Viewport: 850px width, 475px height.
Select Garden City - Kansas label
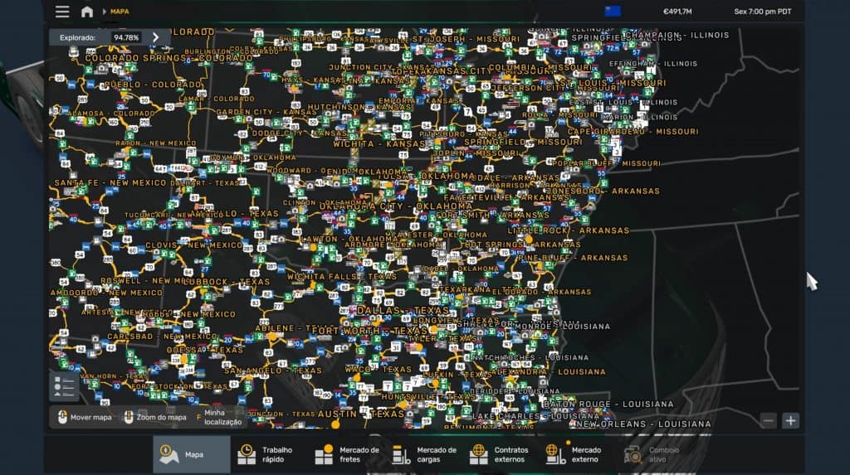(x=266, y=112)
